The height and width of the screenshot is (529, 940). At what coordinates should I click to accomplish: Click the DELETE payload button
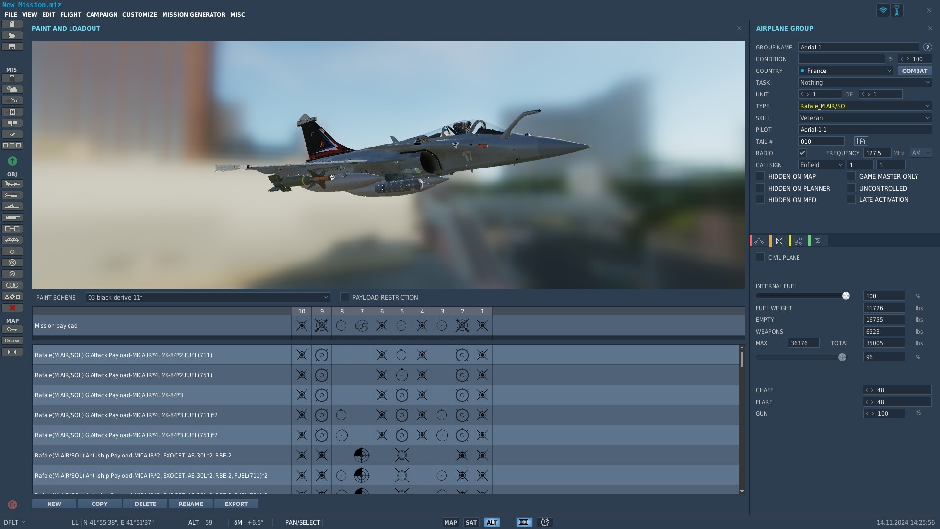[145, 504]
